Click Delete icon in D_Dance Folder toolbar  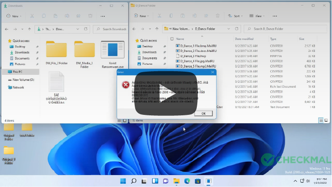[x=218, y=16]
